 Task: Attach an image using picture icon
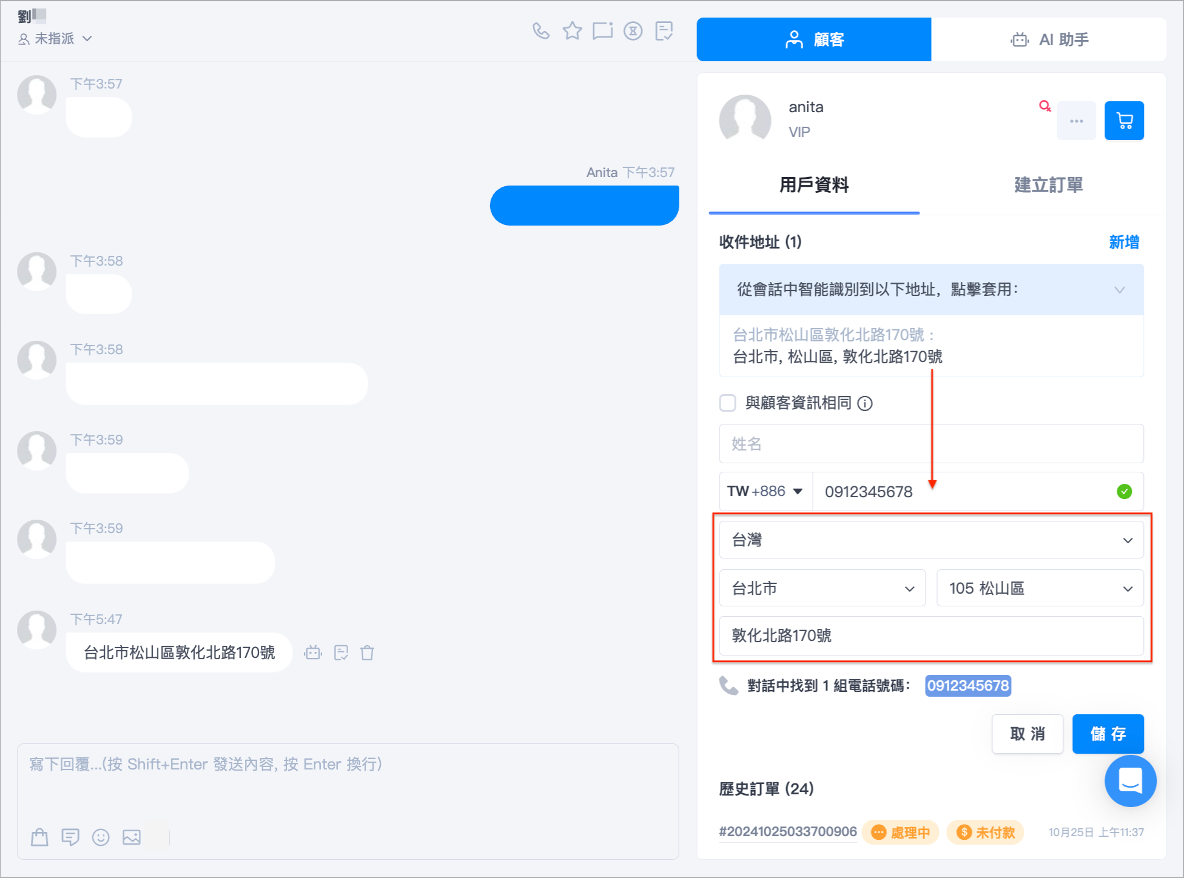coord(132,837)
